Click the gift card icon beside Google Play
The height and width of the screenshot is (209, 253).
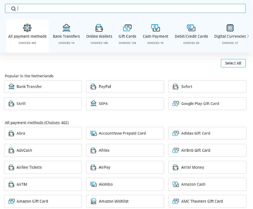176,104
